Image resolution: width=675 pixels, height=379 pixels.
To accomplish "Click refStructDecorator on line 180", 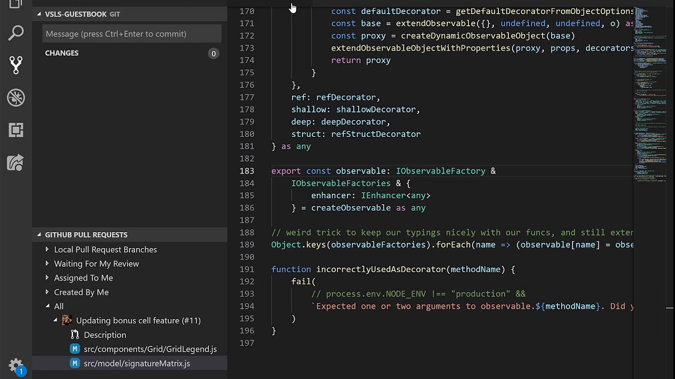I will [375, 134].
